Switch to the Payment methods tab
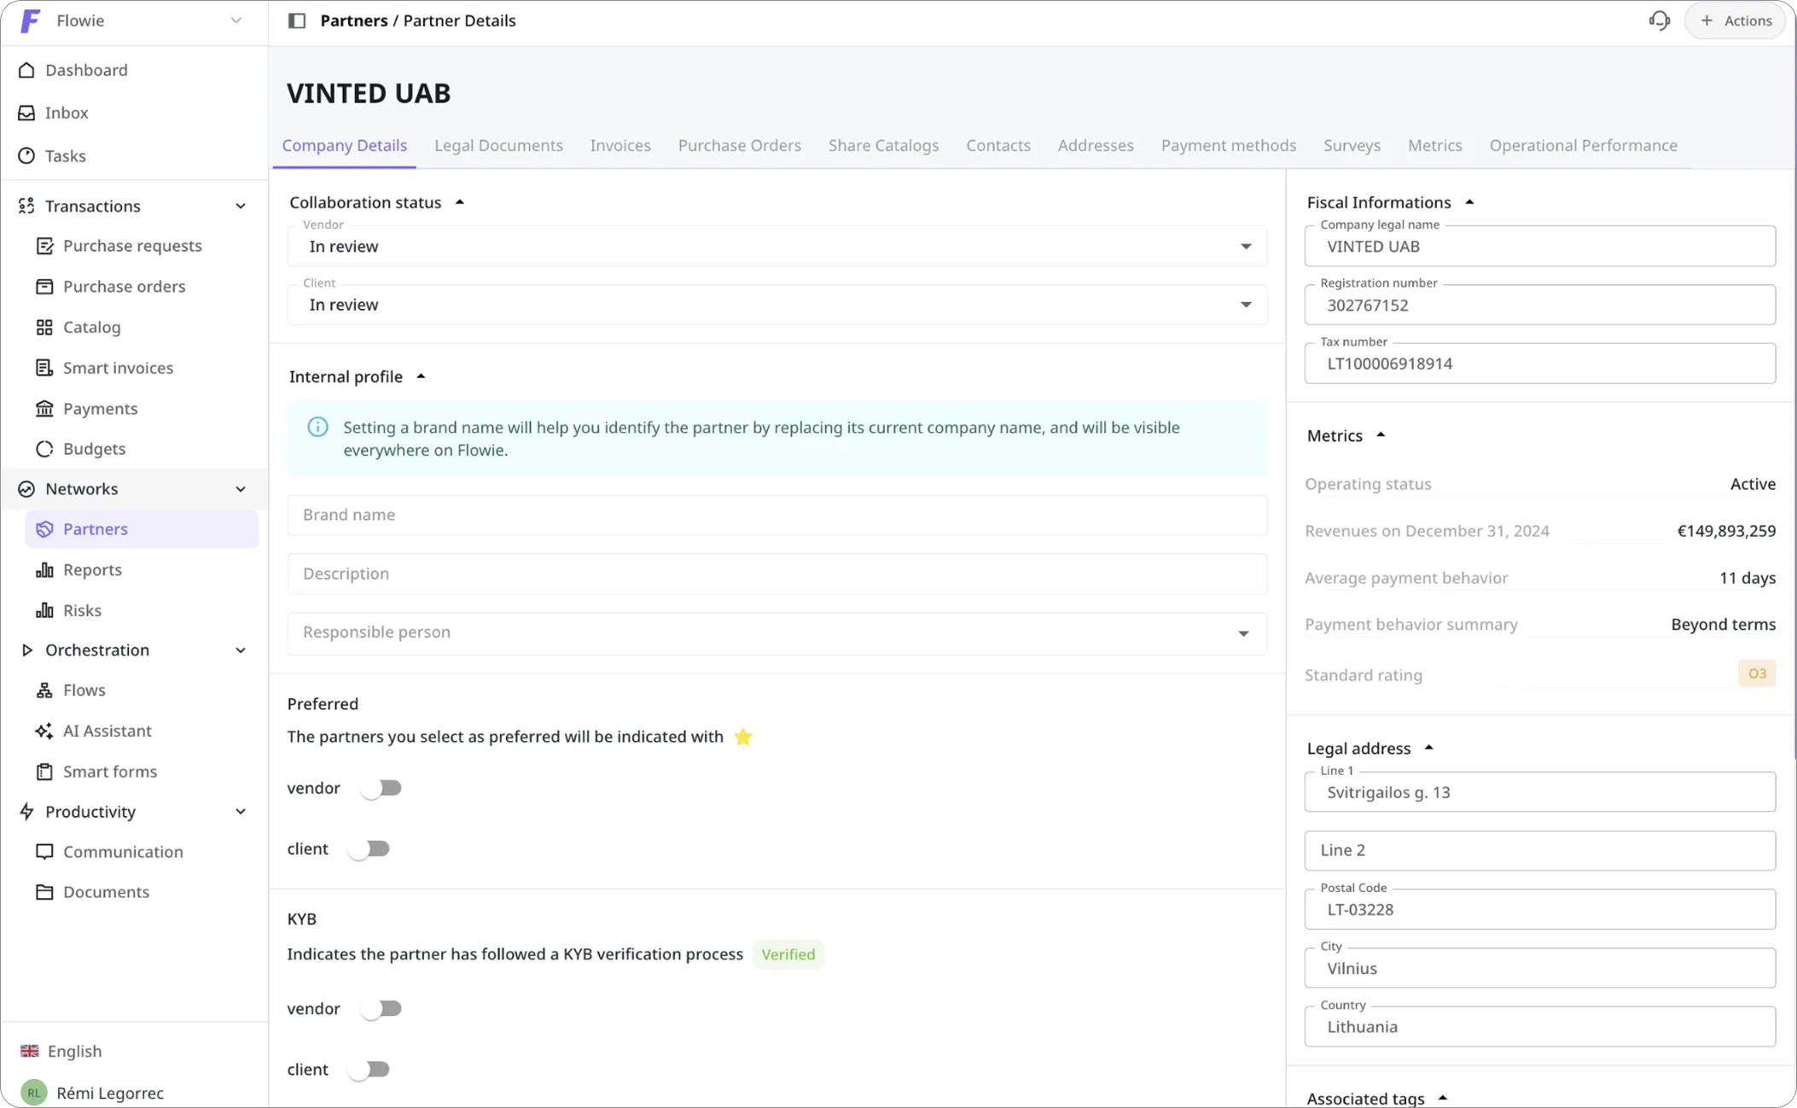The width and height of the screenshot is (1797, 1108). point(1229,145)
